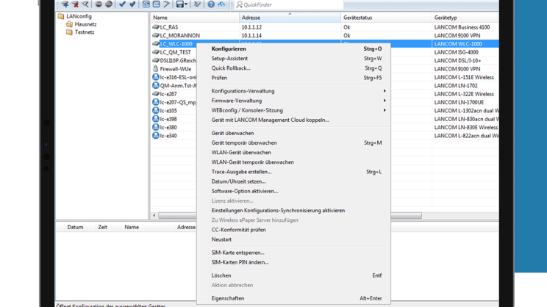Click the device icon next to LC_QM_TEST
Viewport: 547px width, 307px height.
pos(156,52)
